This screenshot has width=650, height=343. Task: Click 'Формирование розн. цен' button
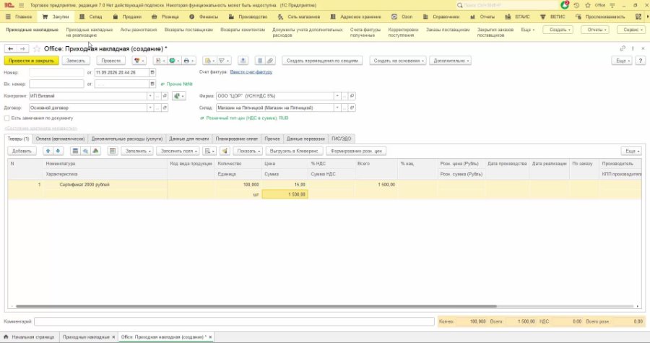(356, 151)
